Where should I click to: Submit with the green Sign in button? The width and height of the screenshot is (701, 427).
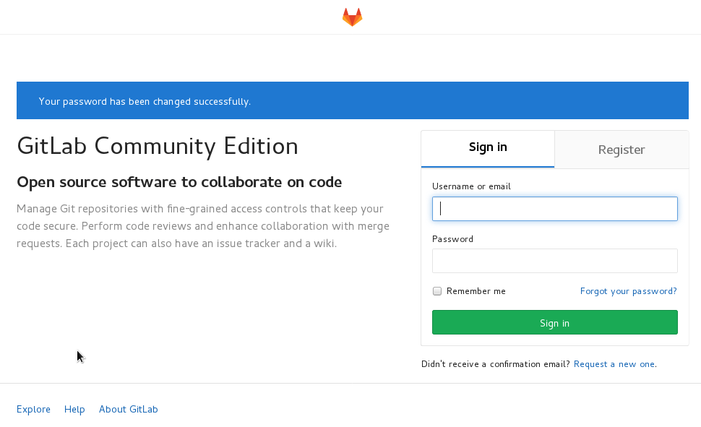point(555,322)
